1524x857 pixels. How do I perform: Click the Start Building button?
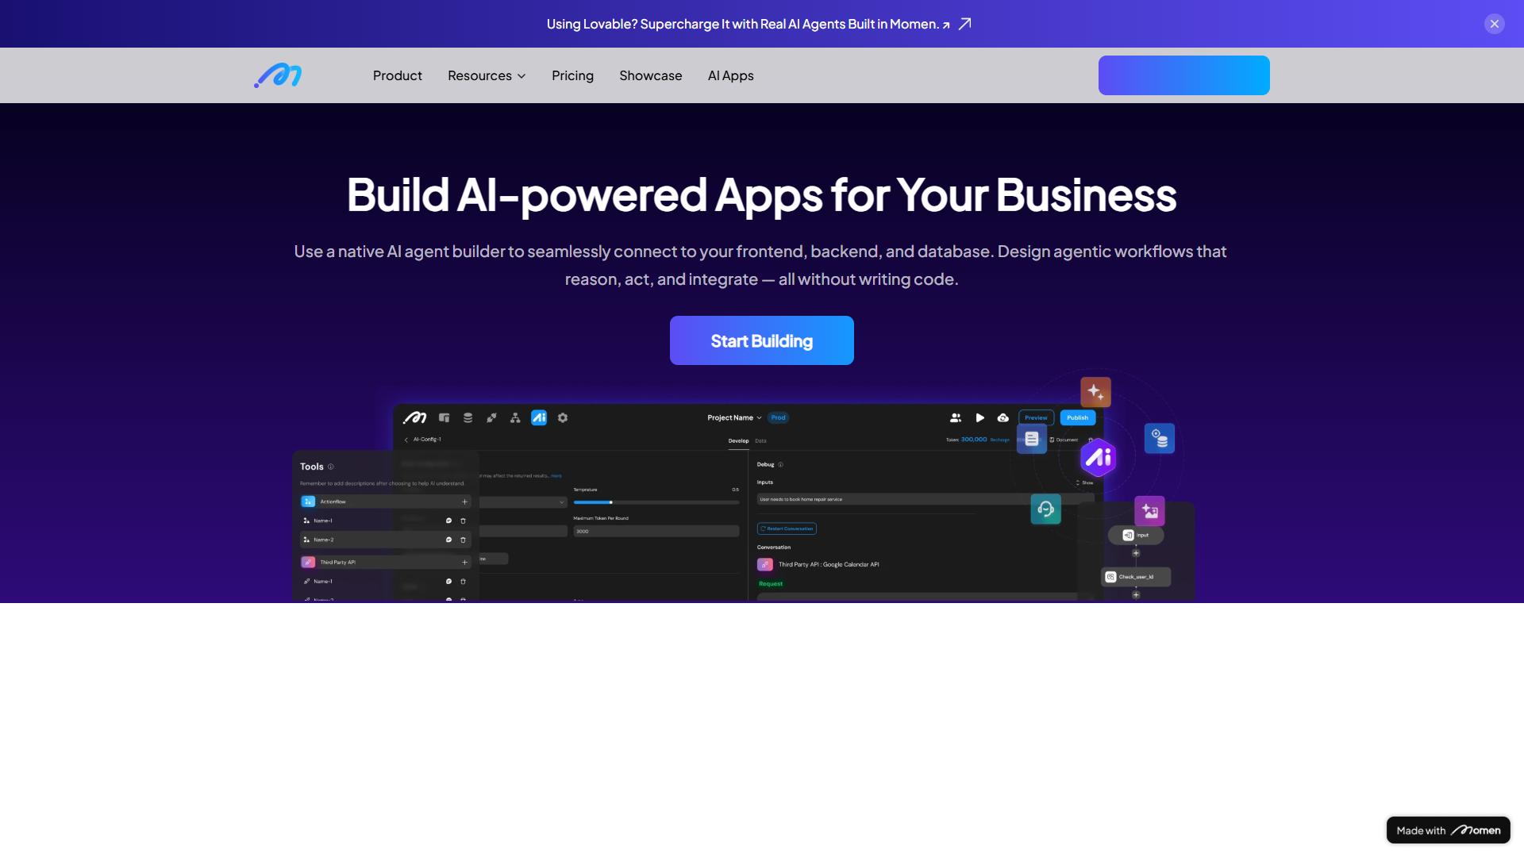(x=761, y=340)
